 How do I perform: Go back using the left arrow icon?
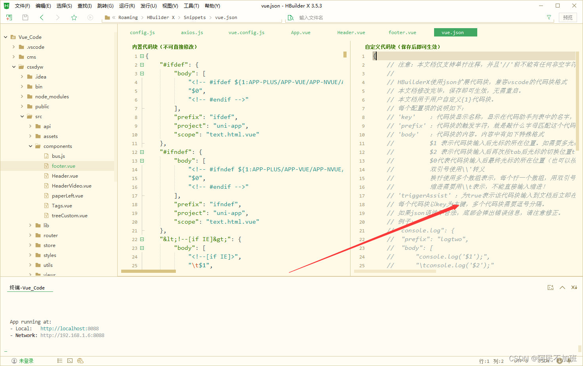pos(42,17)
